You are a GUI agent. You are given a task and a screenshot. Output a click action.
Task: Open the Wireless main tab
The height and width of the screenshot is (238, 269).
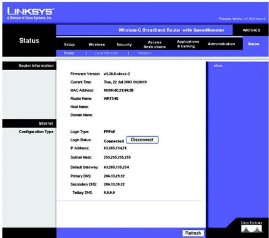(96, 45)
